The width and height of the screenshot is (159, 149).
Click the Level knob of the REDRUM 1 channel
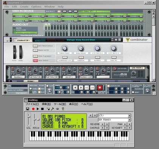(18, 71)
